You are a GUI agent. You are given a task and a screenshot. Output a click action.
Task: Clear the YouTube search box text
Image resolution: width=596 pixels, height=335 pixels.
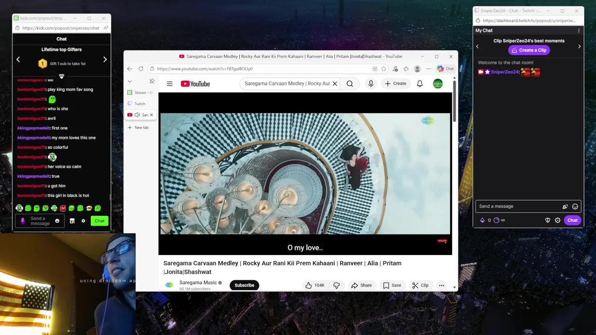(334, 84)
